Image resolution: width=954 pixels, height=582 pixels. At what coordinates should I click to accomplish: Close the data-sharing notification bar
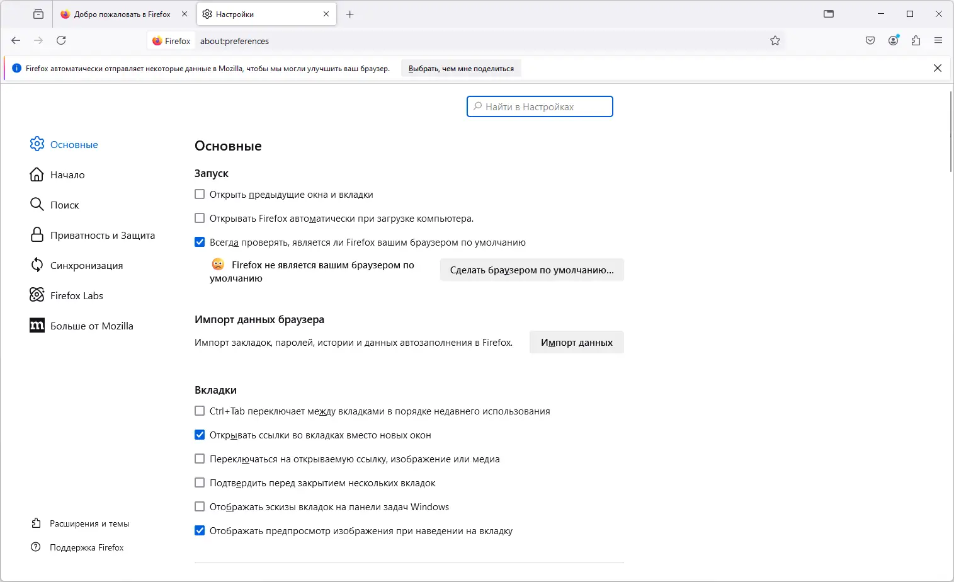pyautogui.click(x=938, y=68)
